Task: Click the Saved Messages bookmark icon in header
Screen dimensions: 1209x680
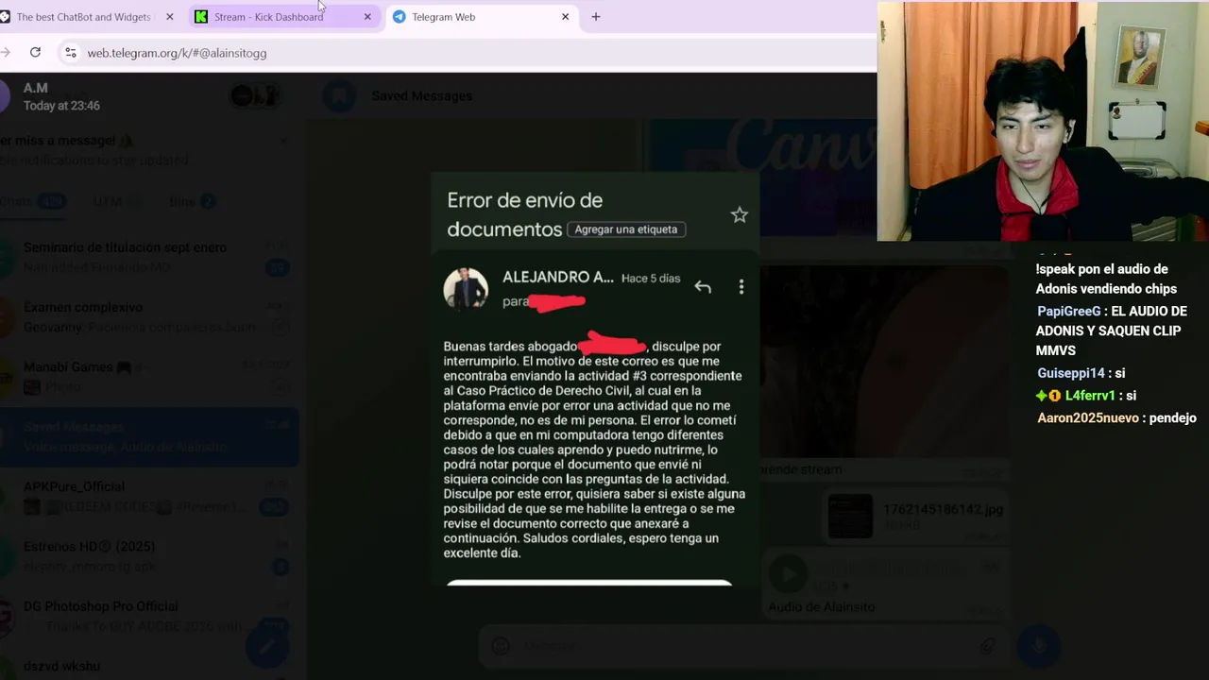Action: [x=340, y=95]
